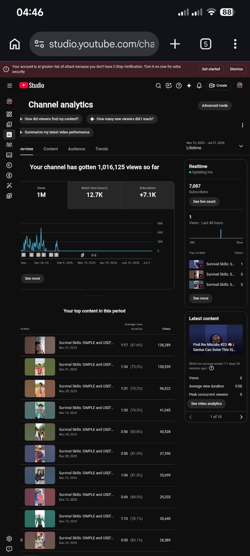
Task: Switch to the Audience tab
Action: [x=77, y=149]
